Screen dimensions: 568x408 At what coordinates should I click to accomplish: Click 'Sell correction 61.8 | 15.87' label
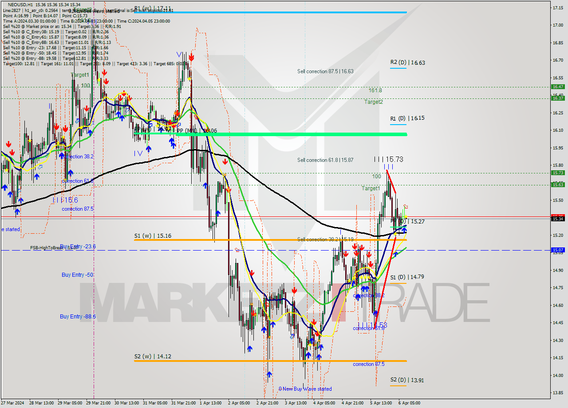coord(325,160)
